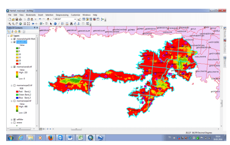Screen dimensions: 230x145
Task: Go back to previous extent
Action: pyautogui.click(x=33, y=24)
